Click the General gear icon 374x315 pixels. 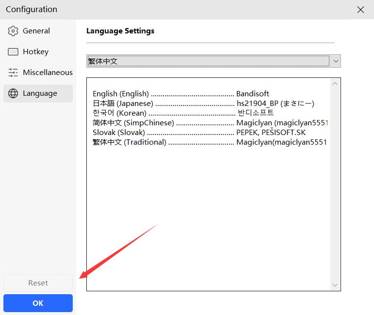point(13,31)
